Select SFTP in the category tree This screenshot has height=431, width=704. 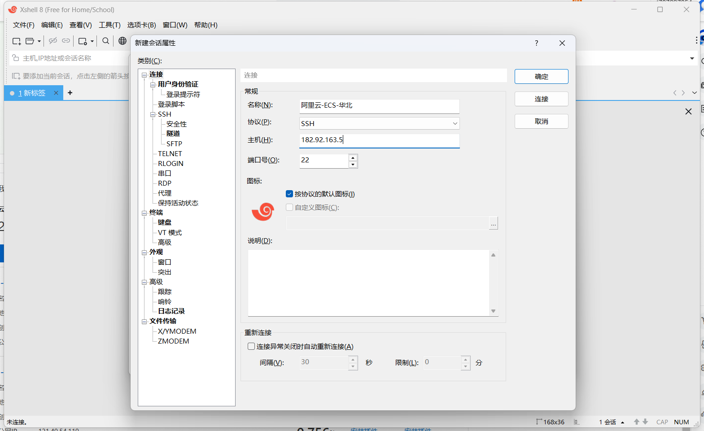[174, 144]
